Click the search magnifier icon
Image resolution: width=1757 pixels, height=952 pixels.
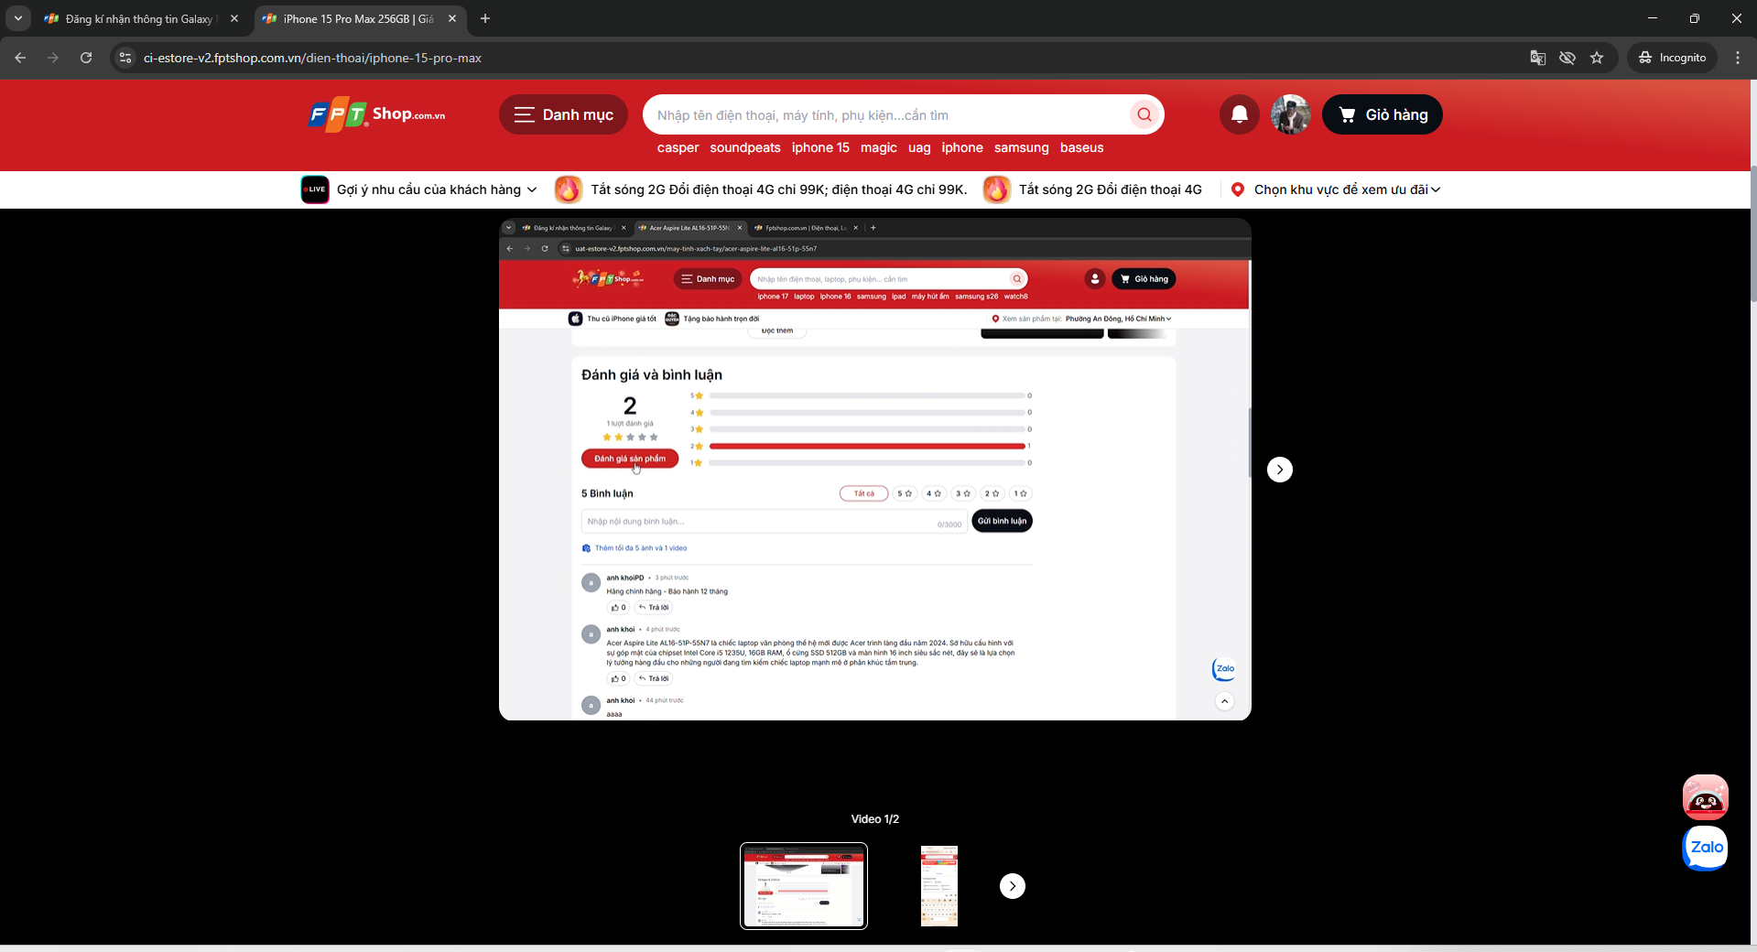pos(1144,114)
